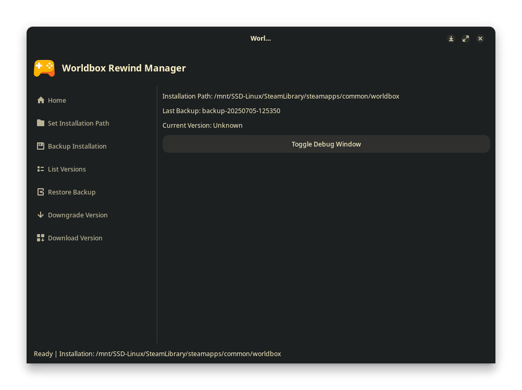The height and width of the screenshot is (390, 522).
Task: Close the window with the X button
Action: [x=480, y=39]
